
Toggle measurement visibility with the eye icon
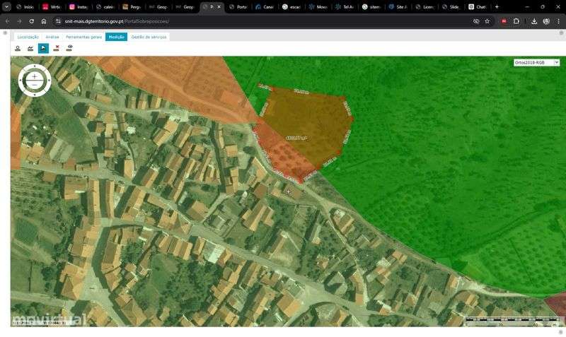[x=69, y=48]
